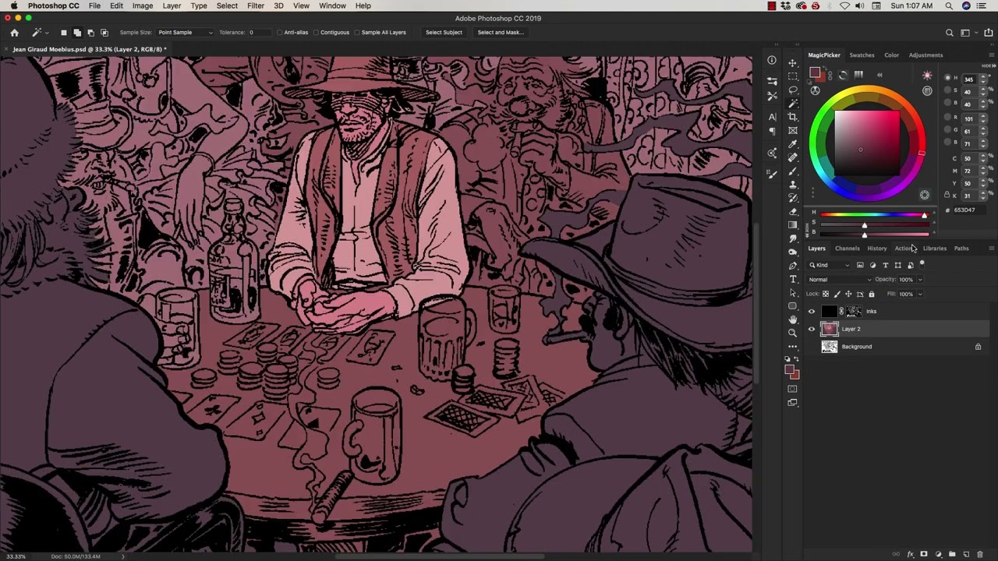998x561 pixels.
Task: Click the MagicPicker color square
Action: pyautogui.click(x=867, y=143)
